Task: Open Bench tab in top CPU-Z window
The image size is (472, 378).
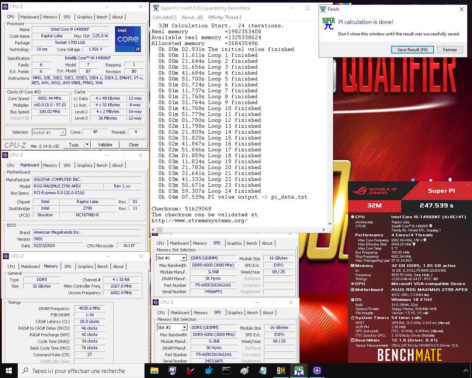Action: point(102,17)
